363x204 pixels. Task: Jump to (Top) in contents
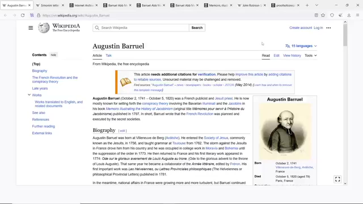coord(36,64)
